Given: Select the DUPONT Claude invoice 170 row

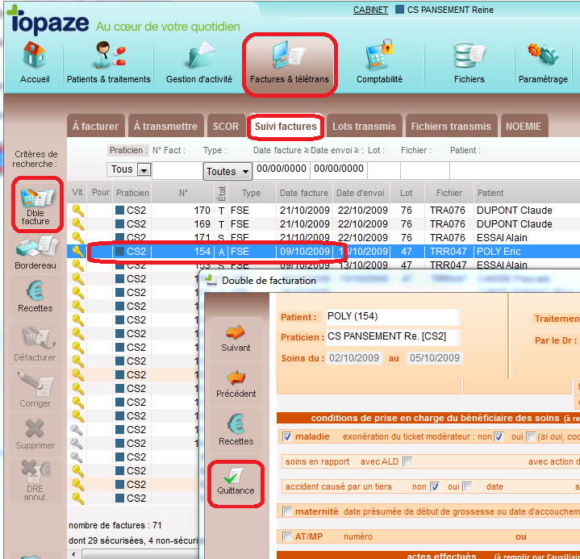Looking at the screenshot, I should (x=323, y=211).
